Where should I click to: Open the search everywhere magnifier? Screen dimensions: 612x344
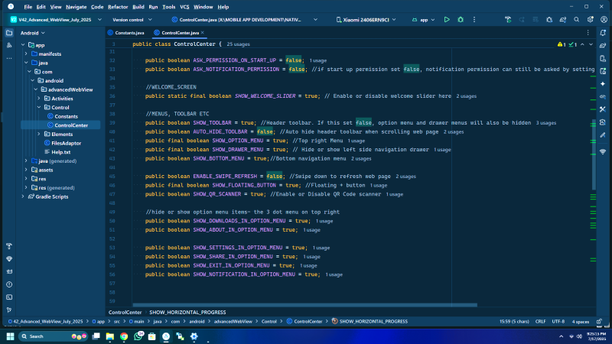(x=577, y=20)
